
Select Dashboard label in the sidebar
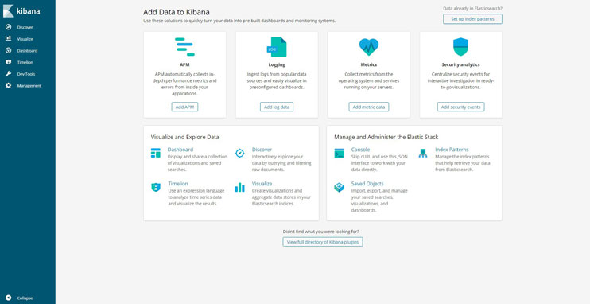coord(27,50)
